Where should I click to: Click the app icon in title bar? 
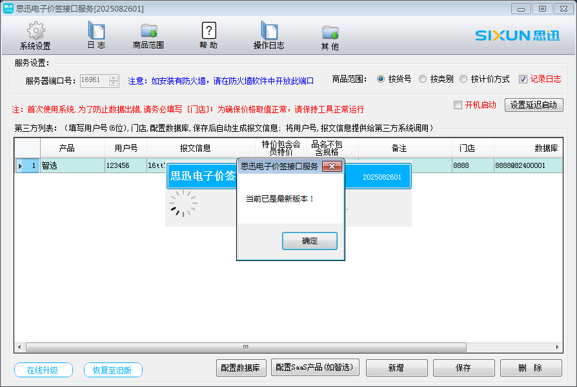click(8, 8)
